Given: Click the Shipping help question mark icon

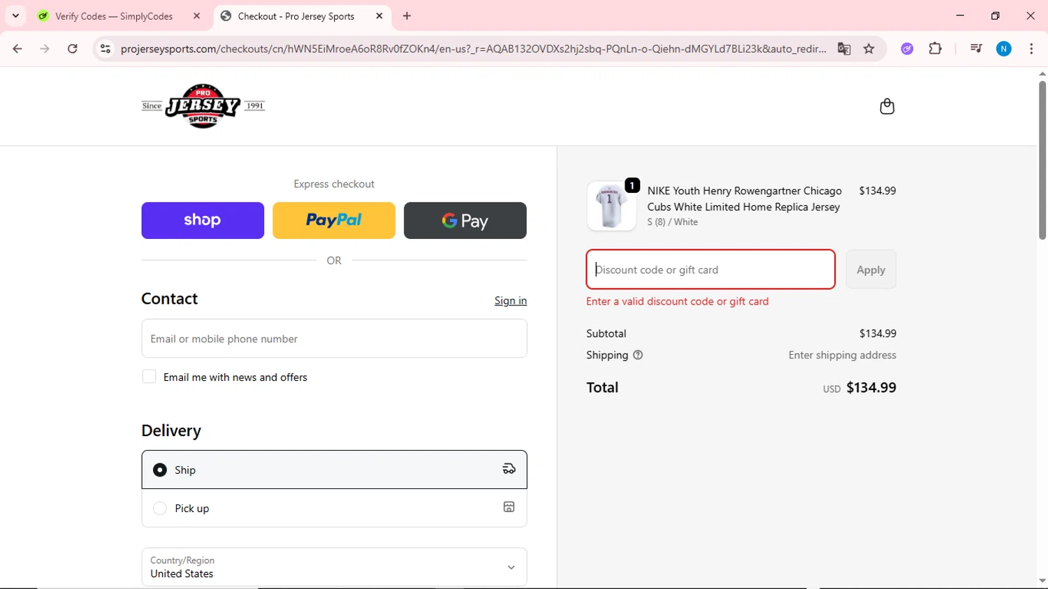Looking at the screenshot, I should (x=638, y=355).
